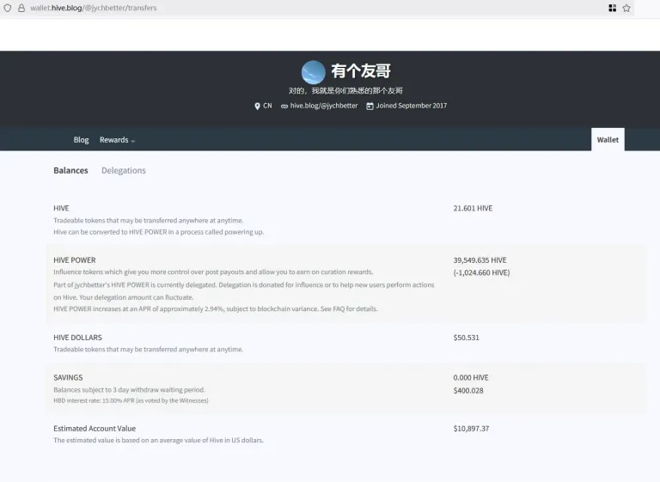
Task: Select the Wallet tab
Action: pos(608,140)
